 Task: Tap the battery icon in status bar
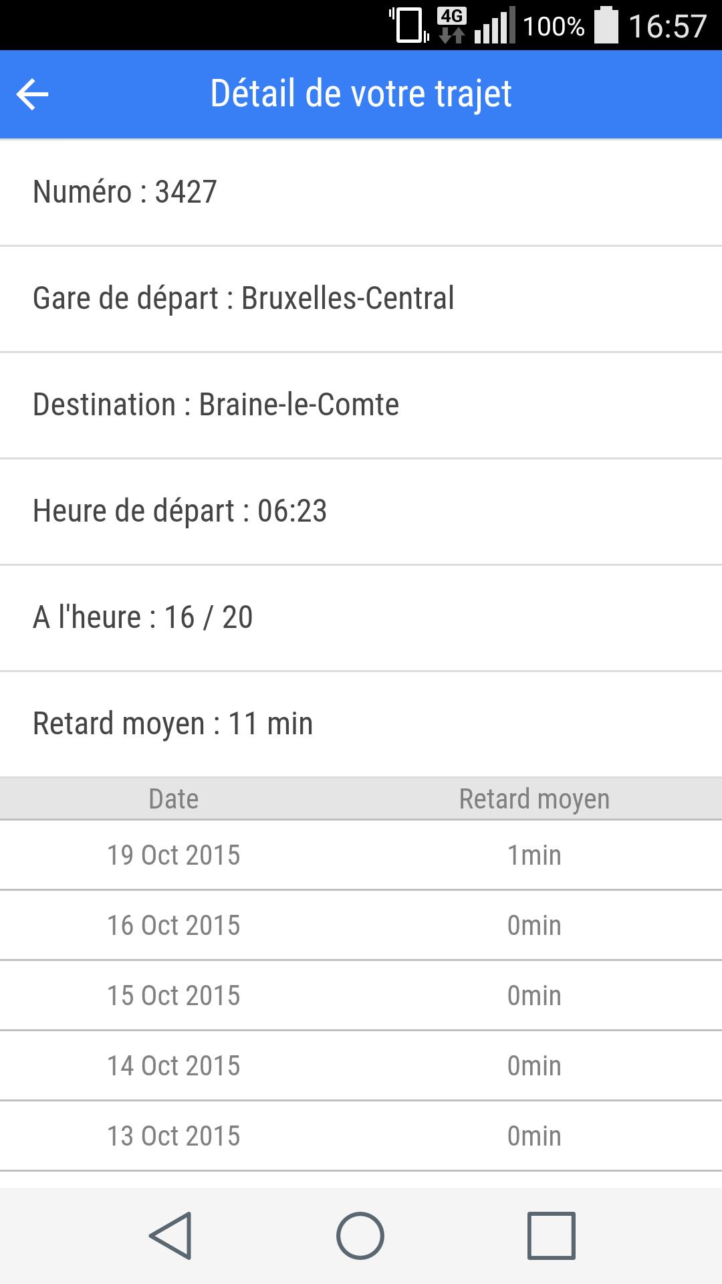coord(606,25)
